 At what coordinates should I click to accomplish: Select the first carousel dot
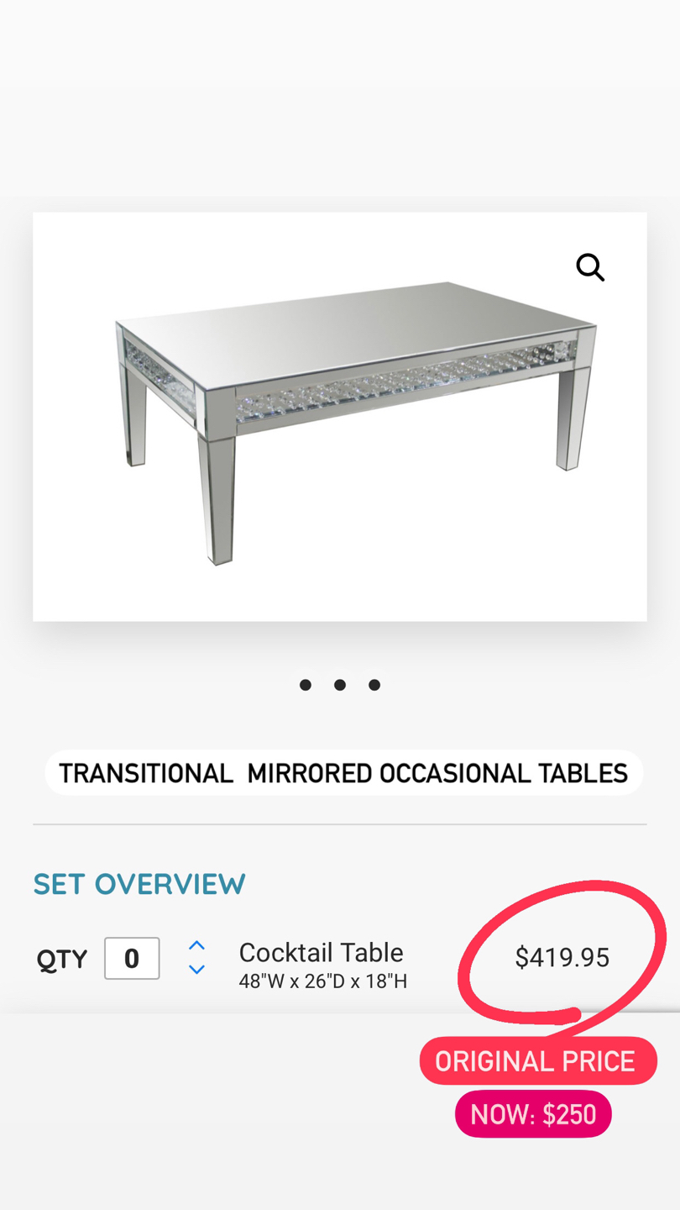click(x=306, y=684)
